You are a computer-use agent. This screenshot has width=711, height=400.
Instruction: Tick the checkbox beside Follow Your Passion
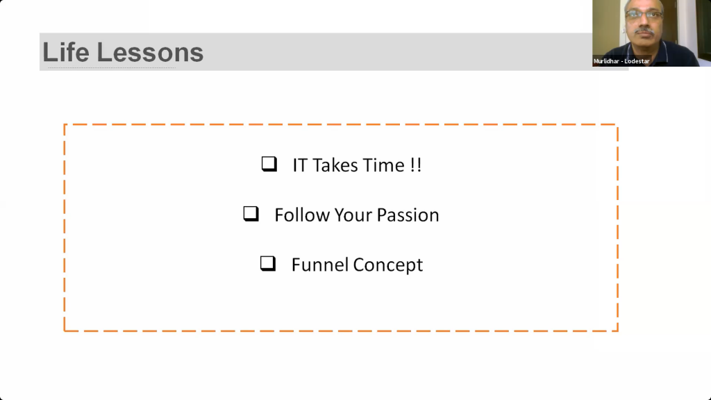[x=251, y=214]
